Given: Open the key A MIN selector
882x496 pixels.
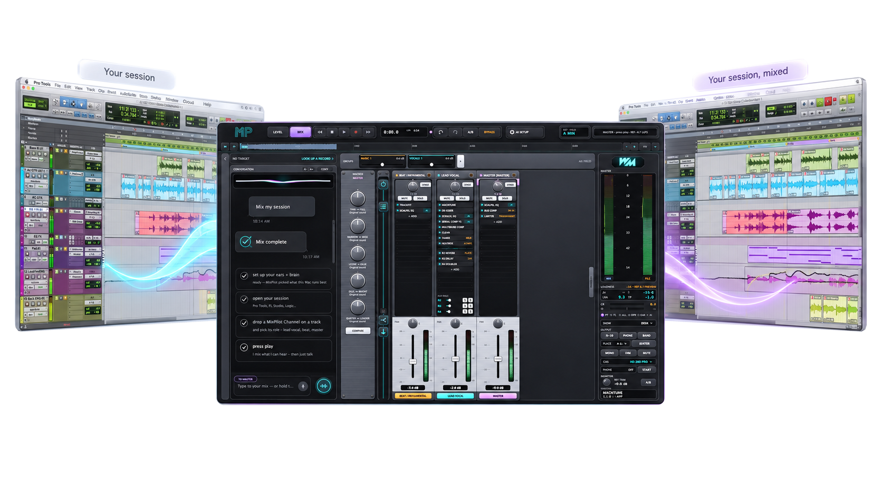Looking at the screenshot, I should (x=574, y=132).
